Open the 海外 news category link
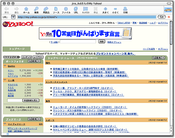Viewport: 175px width, 138px height. (x=48, y=101)
